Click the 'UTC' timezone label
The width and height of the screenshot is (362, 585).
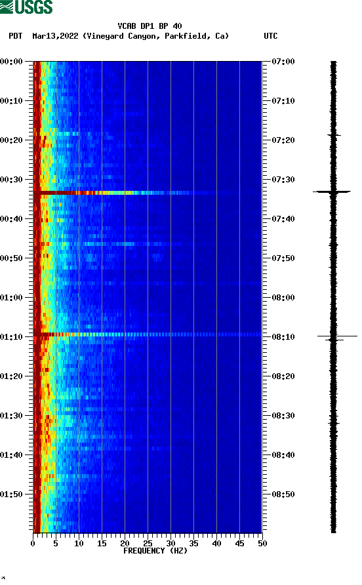coord(271,36)
